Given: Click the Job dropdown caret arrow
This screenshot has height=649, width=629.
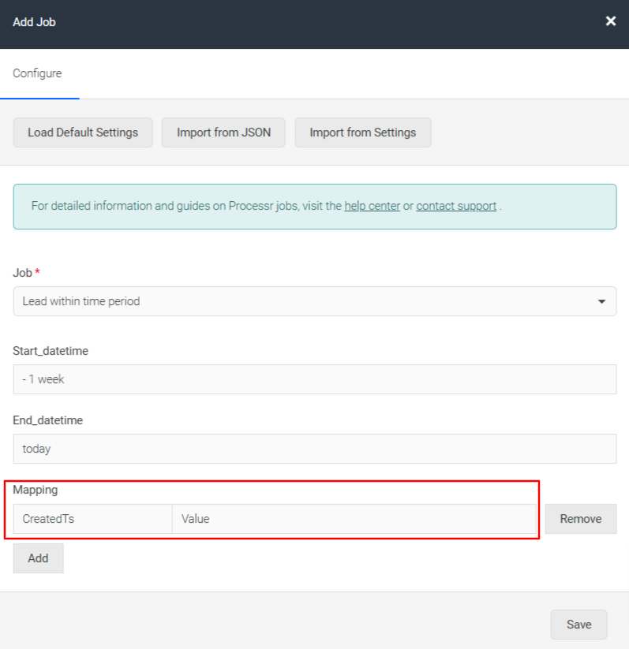Looking at the screenshot, I should (x=601, y=302).
